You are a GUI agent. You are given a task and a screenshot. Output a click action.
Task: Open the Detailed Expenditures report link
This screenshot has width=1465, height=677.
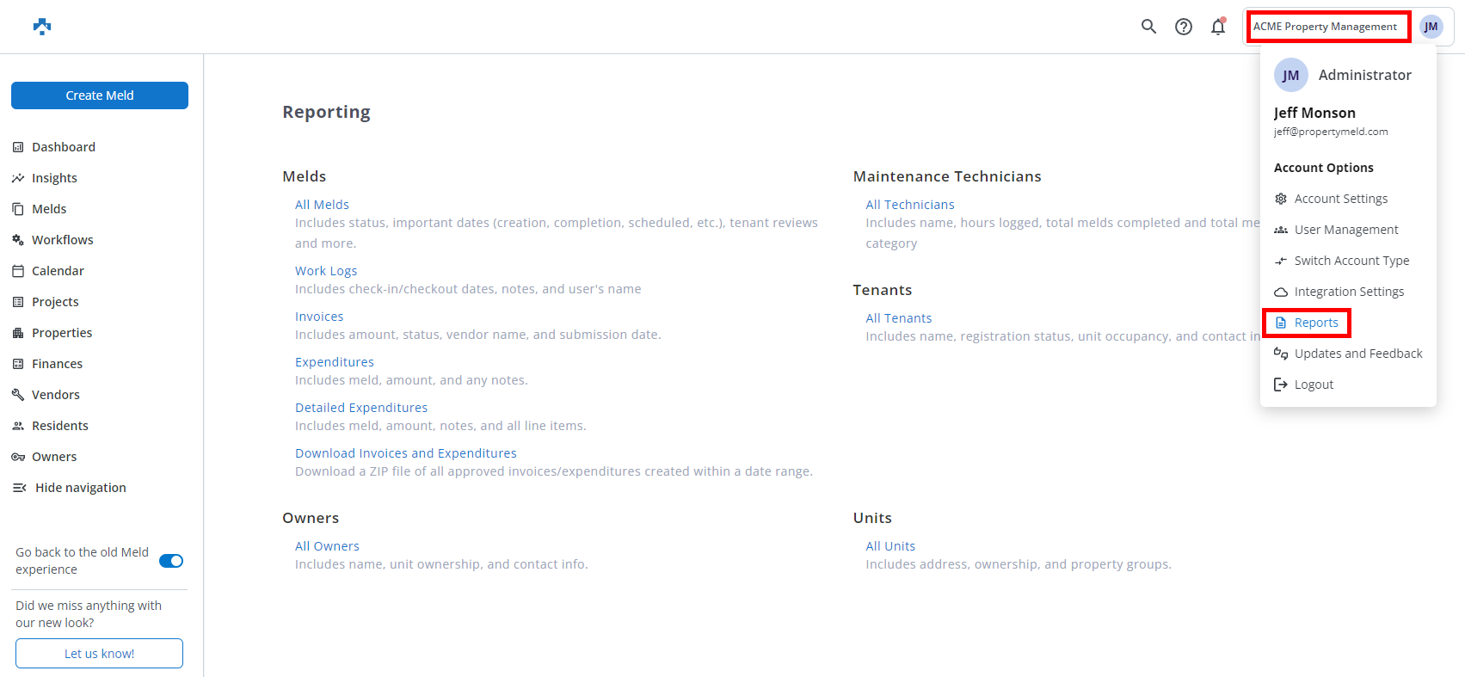pyautogui.click(x=361, y=408)
